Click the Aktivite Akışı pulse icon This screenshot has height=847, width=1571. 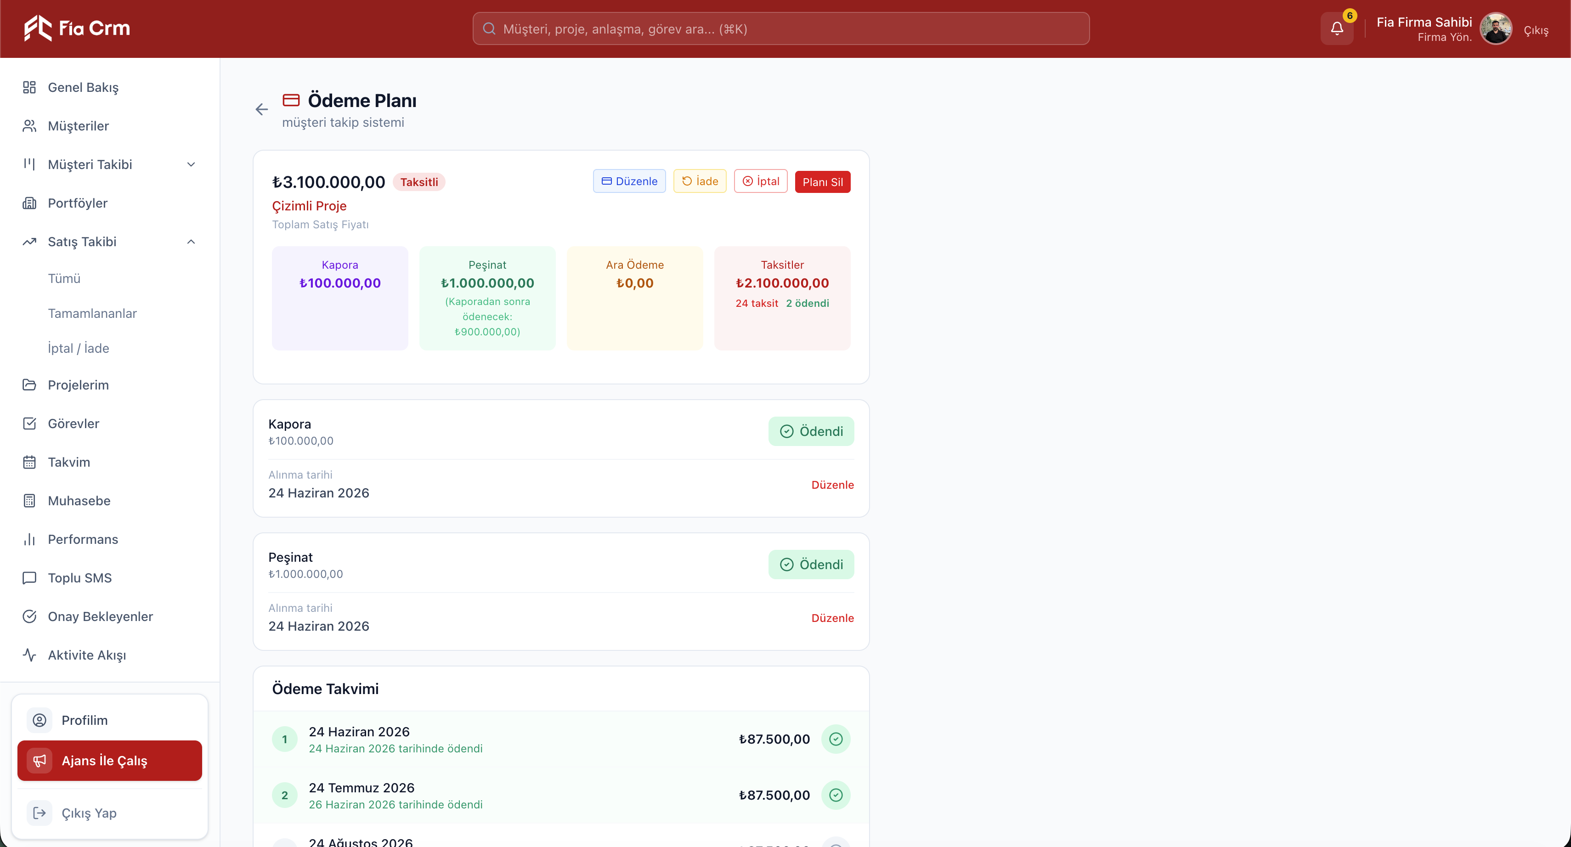(29, 655)
